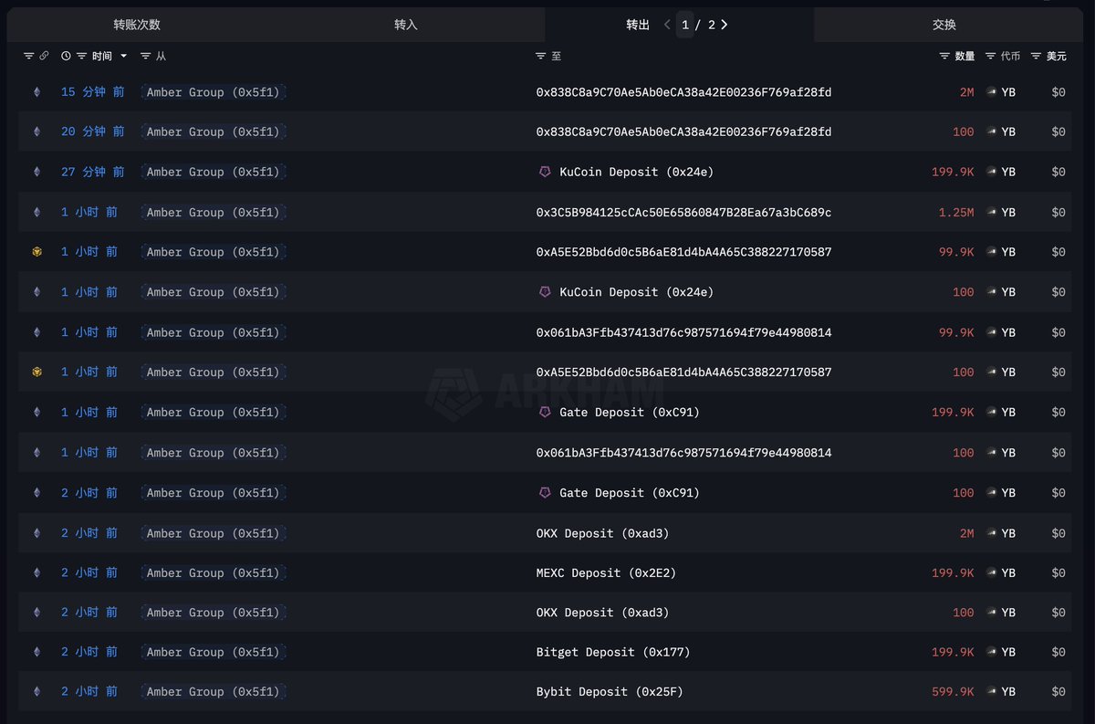This screenshot has height=724, width=1095.
Task: Open the MEXC Deposit (0x2E2) address
Action: pos(606,573)
